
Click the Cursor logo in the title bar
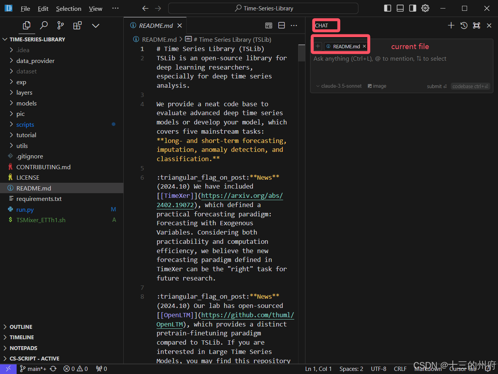9,8
